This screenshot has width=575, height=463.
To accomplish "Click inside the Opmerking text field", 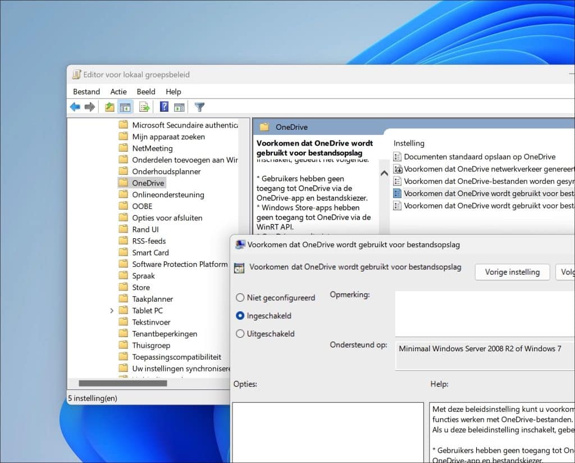I will pyautogui.click(x=485, y=314).
